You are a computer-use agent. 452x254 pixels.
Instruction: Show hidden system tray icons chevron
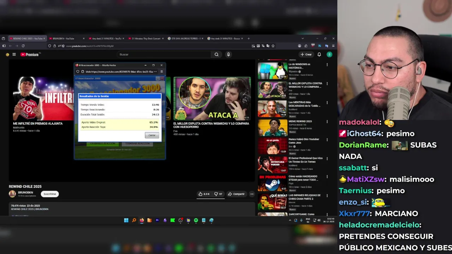pos(290,220)
